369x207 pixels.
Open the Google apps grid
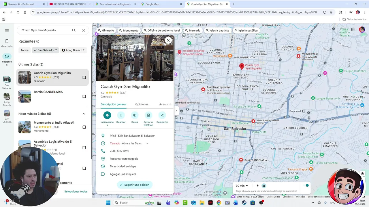[x=353, y=29]
